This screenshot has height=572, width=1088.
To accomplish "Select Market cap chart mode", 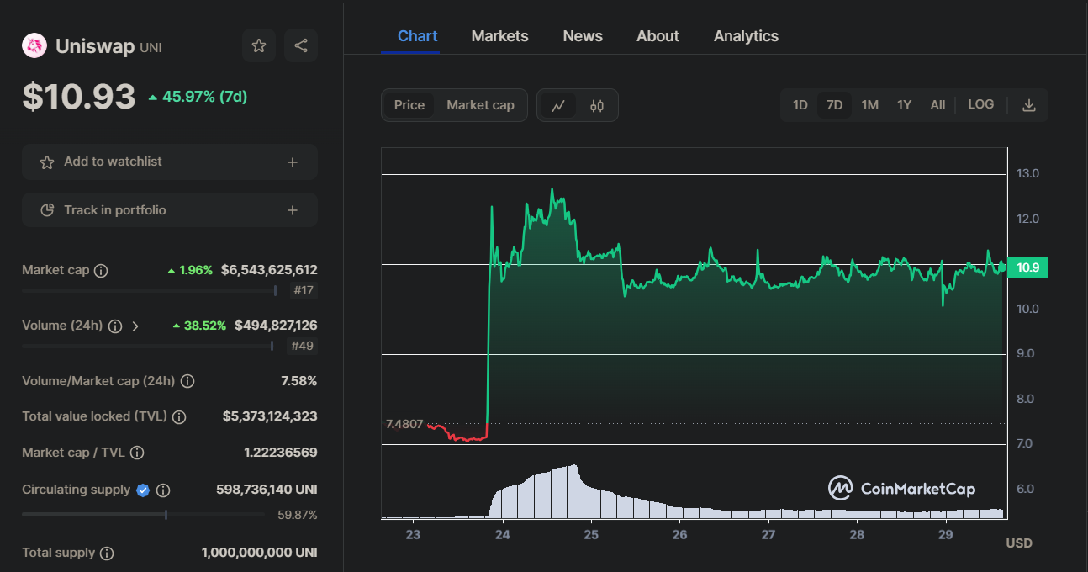I will pyautogui.click(x=480, y=105).
